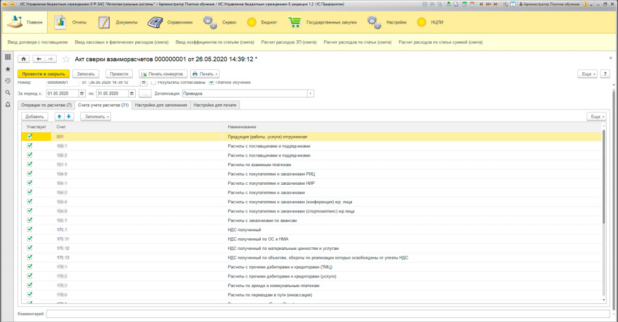The height and width of the screenshot is (322, 618).
Task: Open calendar picker for period start date
Action: point(82,93)
